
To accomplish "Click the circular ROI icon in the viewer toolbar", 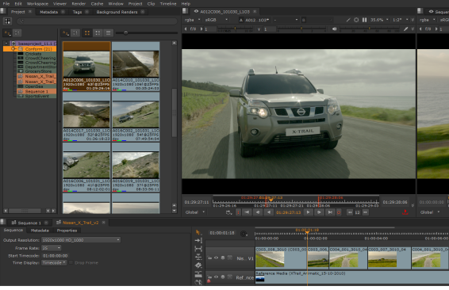I will click(x=356, y=20).
